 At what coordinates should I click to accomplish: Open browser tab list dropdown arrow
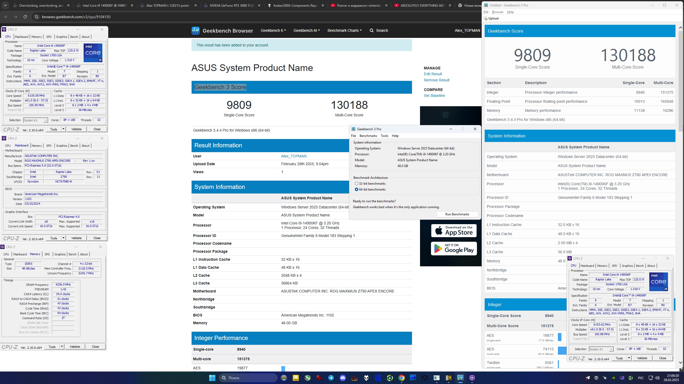click(5, 5)
